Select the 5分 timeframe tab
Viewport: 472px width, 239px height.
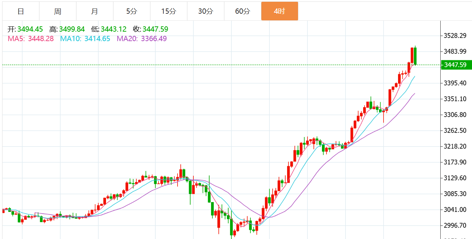pyautogui.click(x=132, y=11)
